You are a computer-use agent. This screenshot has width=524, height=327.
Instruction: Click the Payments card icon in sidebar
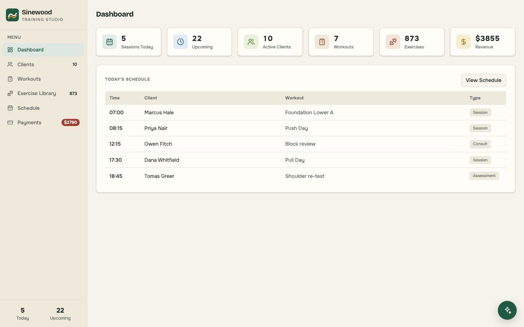point(10,123)
